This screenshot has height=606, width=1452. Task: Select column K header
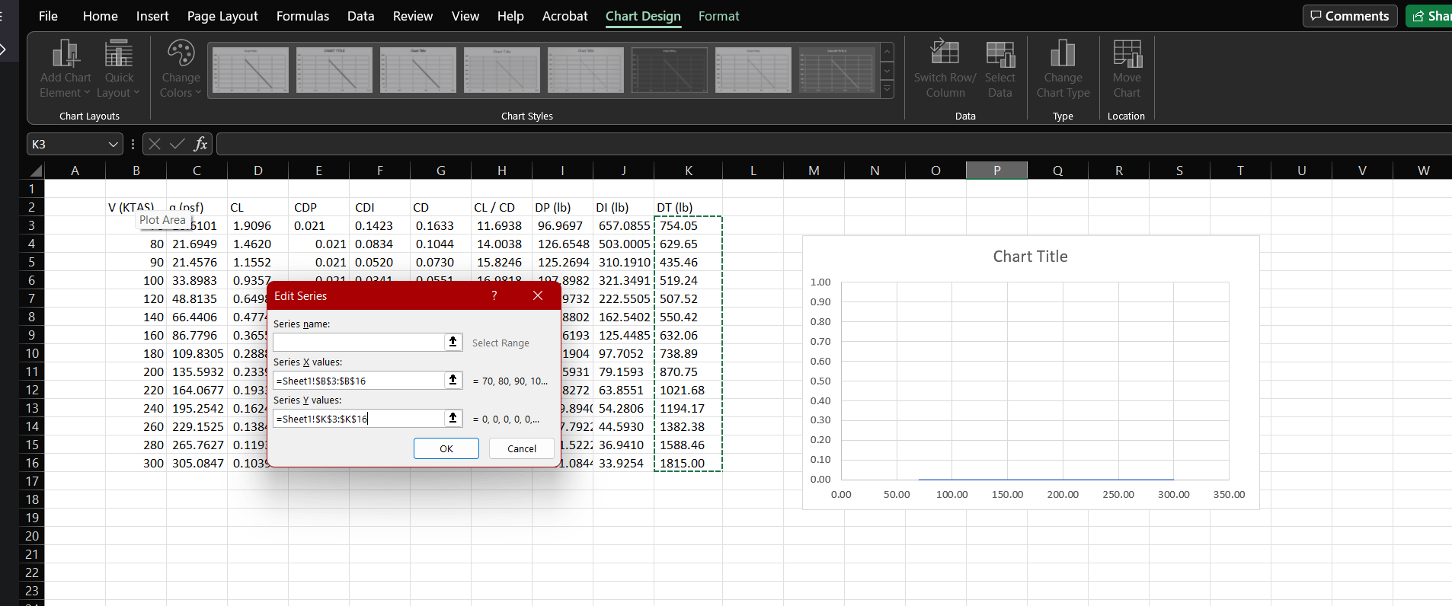tap(688, 171)
